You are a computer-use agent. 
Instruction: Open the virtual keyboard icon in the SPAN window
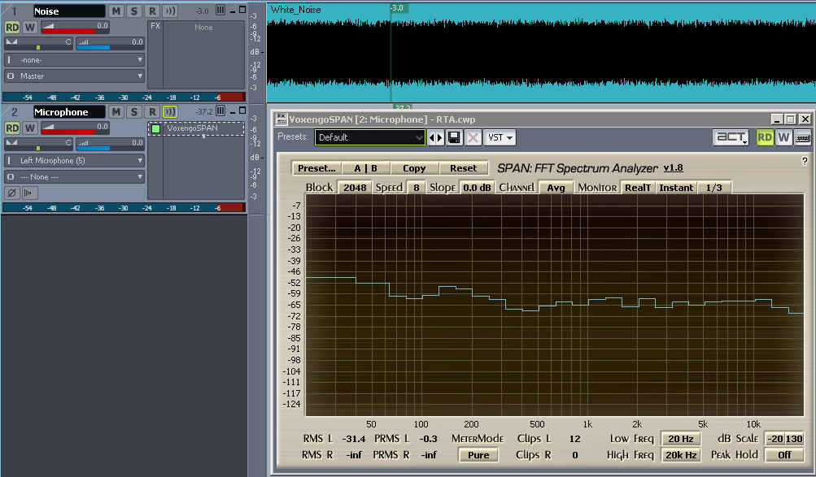pyautogui.click(x=802, y=137)
